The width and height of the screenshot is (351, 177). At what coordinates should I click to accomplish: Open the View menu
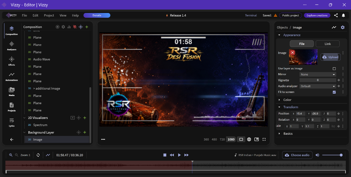pyautogui.click(x=63, y=15)
